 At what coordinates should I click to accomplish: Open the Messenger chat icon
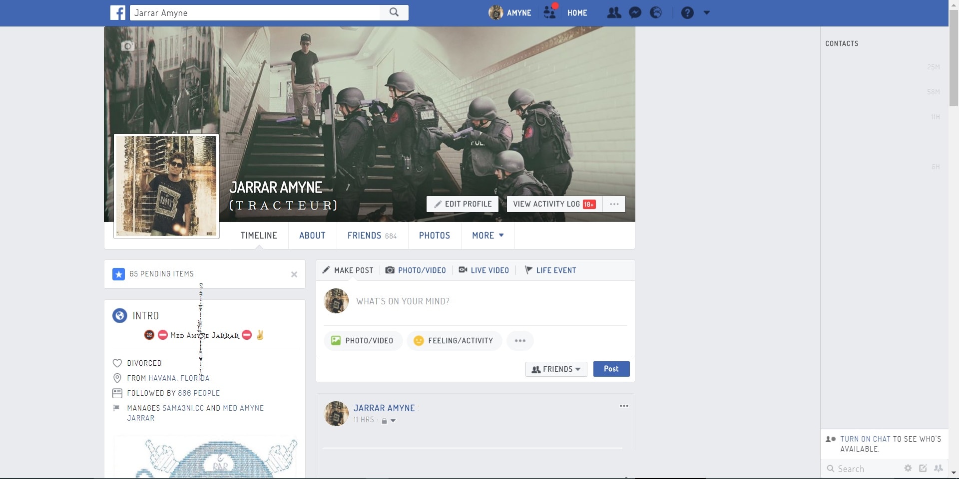[635, 12]
